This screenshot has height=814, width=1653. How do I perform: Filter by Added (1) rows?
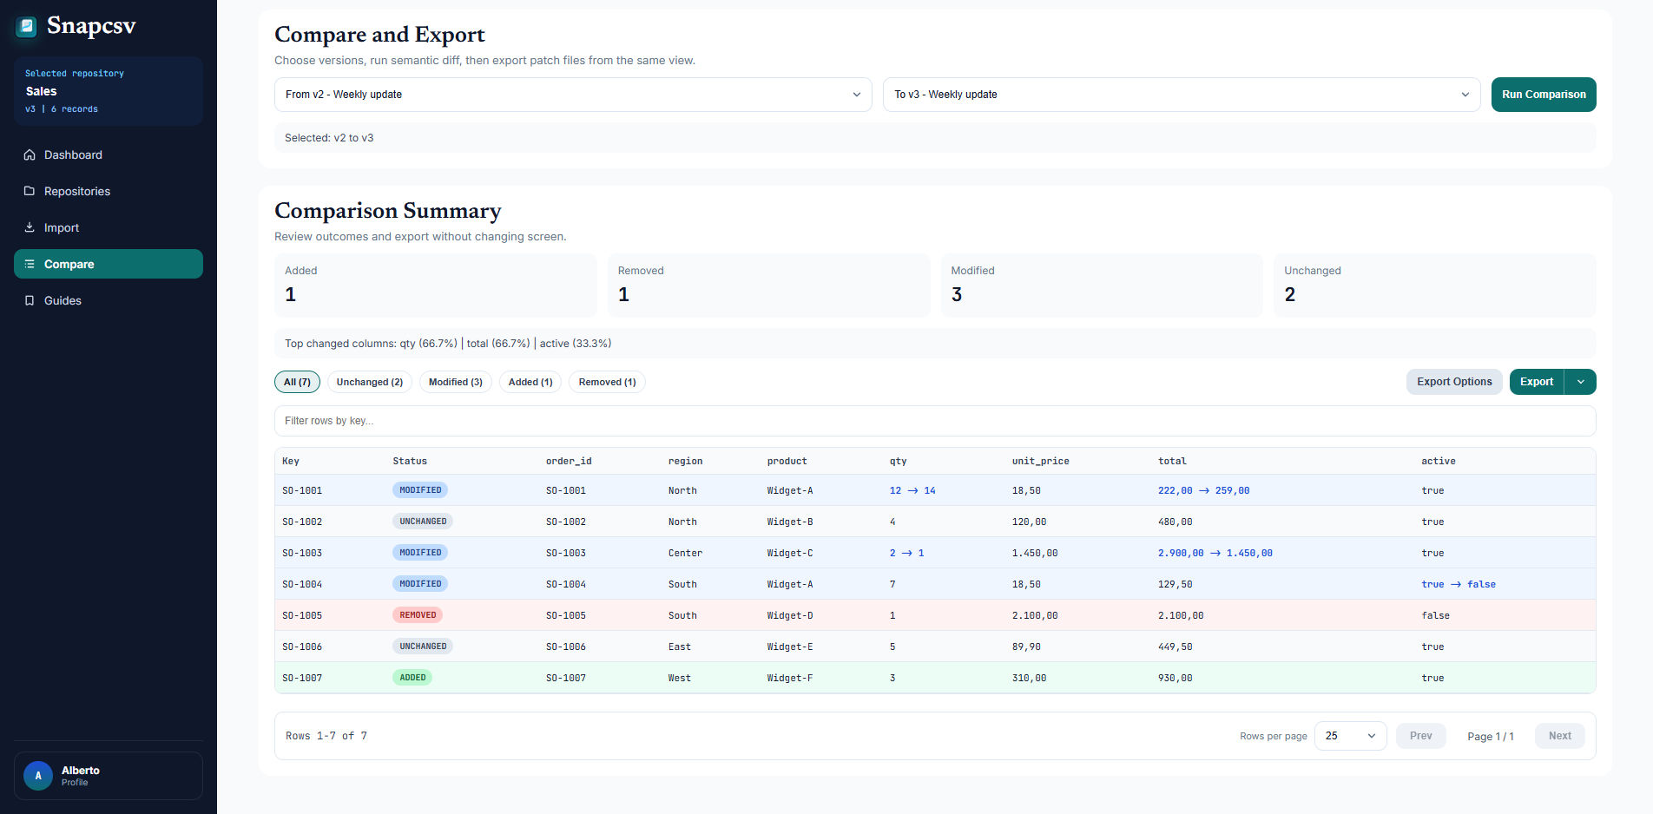530,382
